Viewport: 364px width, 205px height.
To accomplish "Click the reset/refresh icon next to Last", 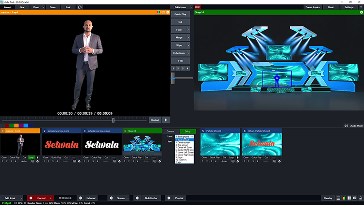I will click(80, 7).
